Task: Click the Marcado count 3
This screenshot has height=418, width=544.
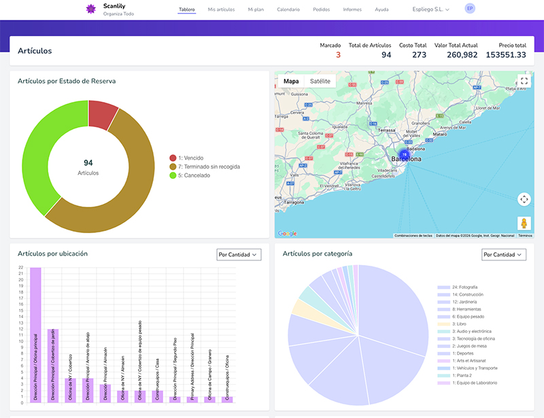Action: 338,55
